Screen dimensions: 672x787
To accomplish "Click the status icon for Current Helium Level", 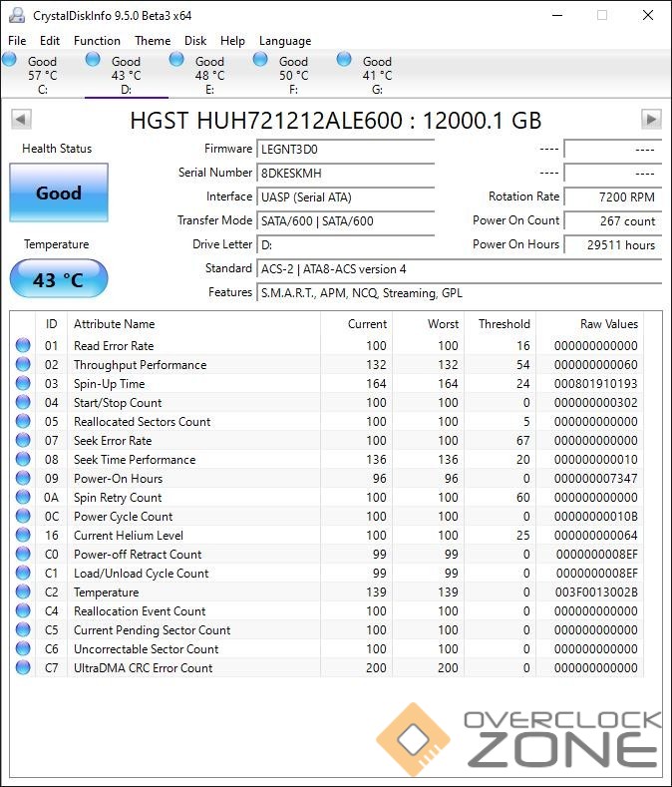I will tap(23, 535).
